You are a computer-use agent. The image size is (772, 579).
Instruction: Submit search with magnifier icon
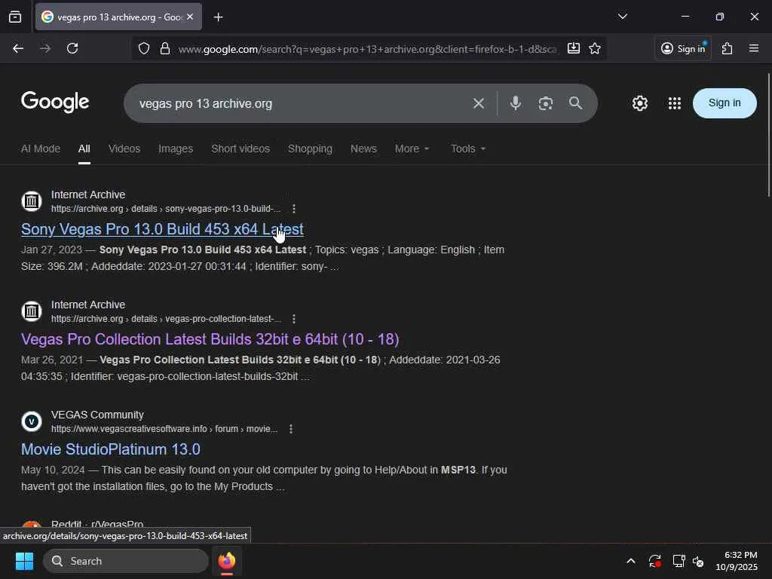pos(575,103)
